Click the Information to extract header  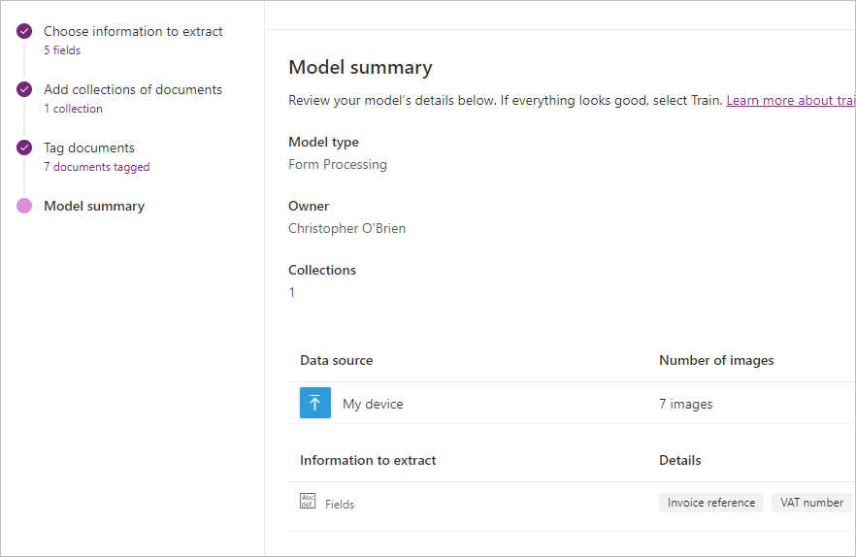pos(368,460)
